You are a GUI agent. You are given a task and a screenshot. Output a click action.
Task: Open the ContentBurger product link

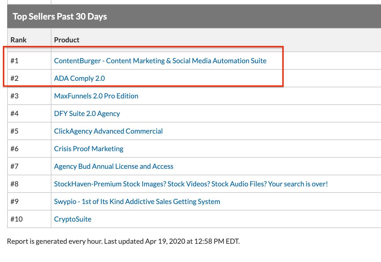pos(160,61)
